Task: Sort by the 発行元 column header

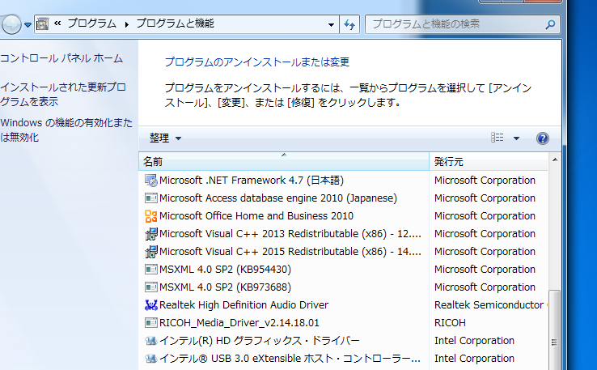Action: click(488, 162)
